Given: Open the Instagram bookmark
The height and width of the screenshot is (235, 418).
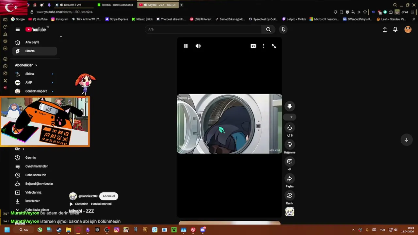Looking at the screenshot, I should (60, 19).
